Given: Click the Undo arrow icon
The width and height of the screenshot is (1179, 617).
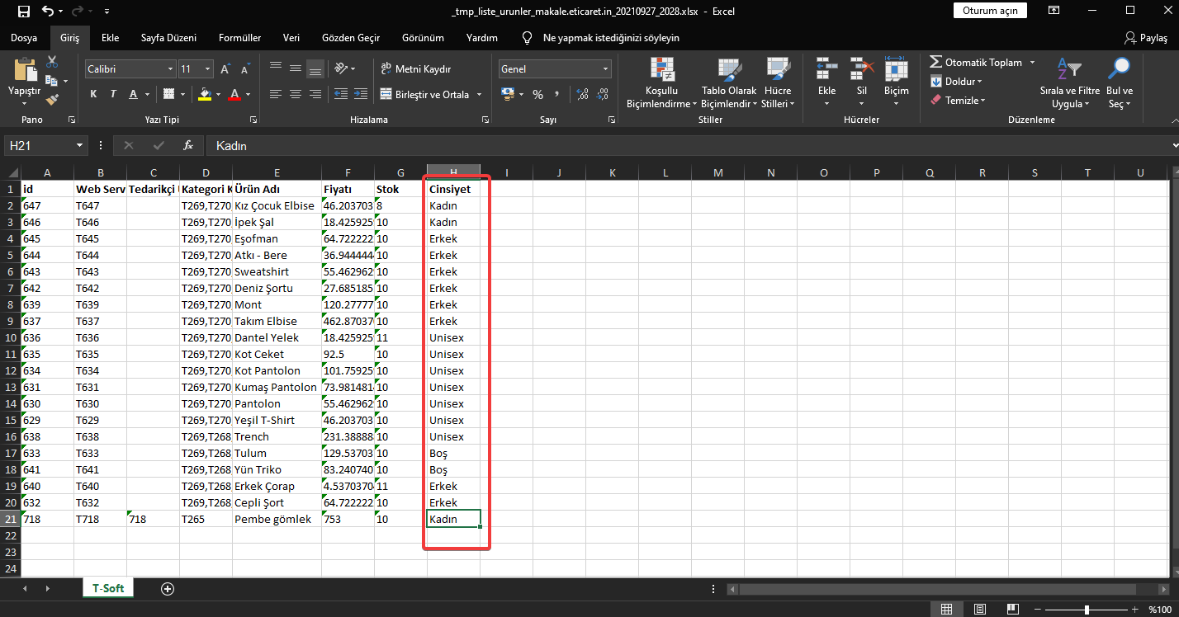Looking at the screenshot, I should click(48, 12).
